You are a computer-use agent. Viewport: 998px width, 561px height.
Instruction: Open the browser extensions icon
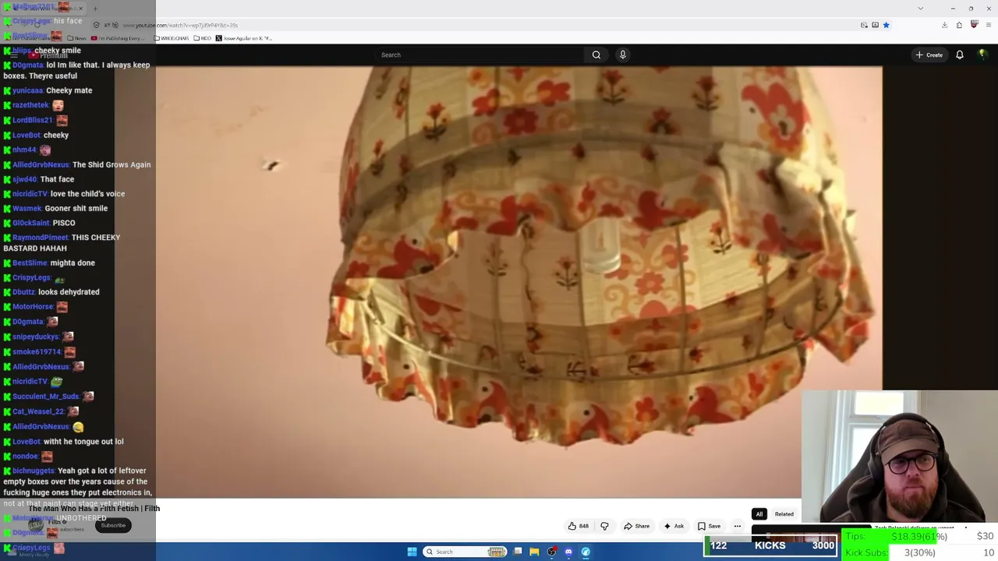(959, 25)
